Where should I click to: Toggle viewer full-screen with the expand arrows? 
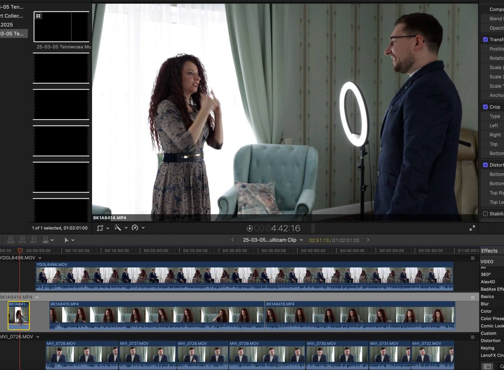(472, 228)
